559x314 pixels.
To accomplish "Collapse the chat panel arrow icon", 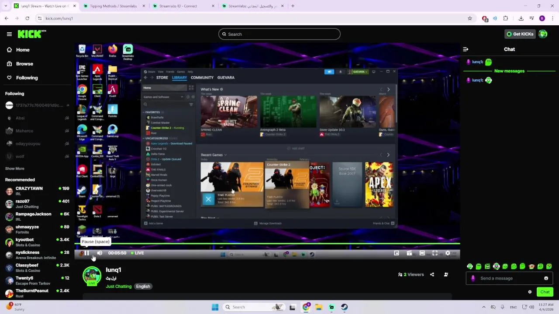I will tap(466, 49).
